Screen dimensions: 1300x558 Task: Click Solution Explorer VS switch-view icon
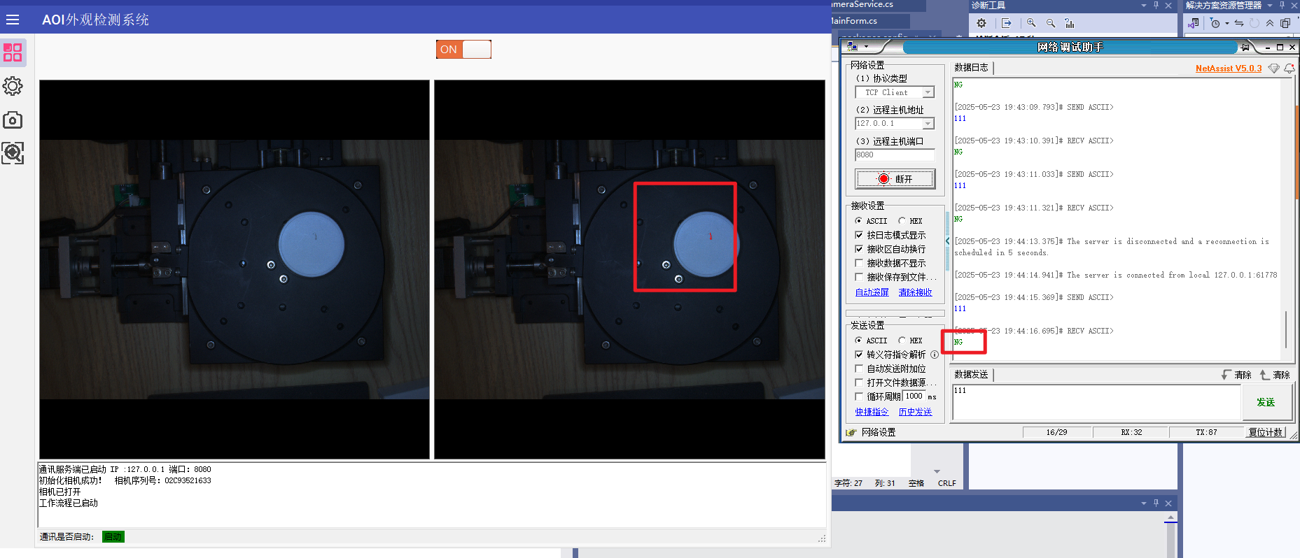click(1194, 23)
